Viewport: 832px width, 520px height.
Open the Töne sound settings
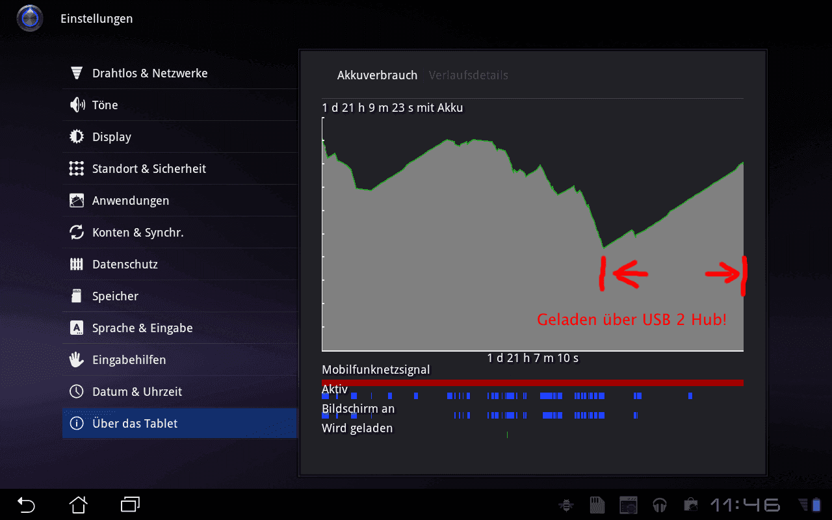point(179,105)
